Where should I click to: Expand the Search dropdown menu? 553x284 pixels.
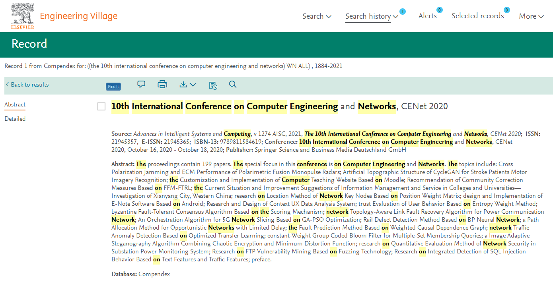tap(317, 16)
